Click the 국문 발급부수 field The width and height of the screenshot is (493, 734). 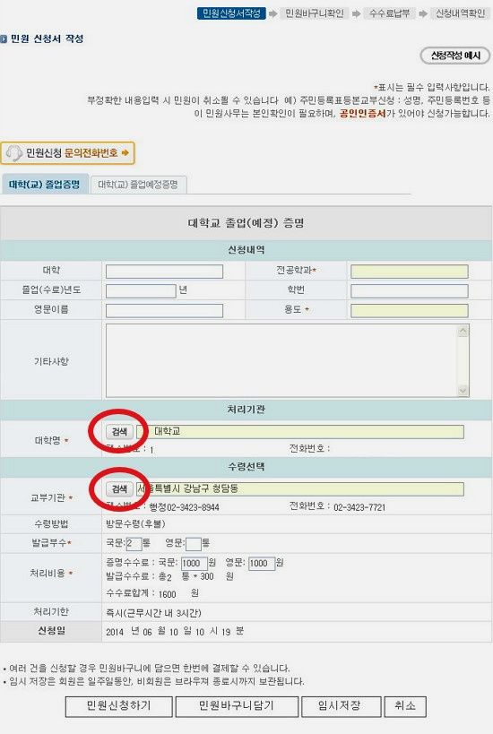[134, 543]
